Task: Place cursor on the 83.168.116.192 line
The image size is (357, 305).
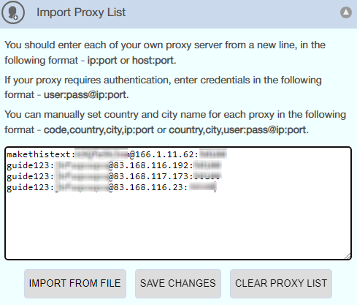Action: (x=114, y=165)
